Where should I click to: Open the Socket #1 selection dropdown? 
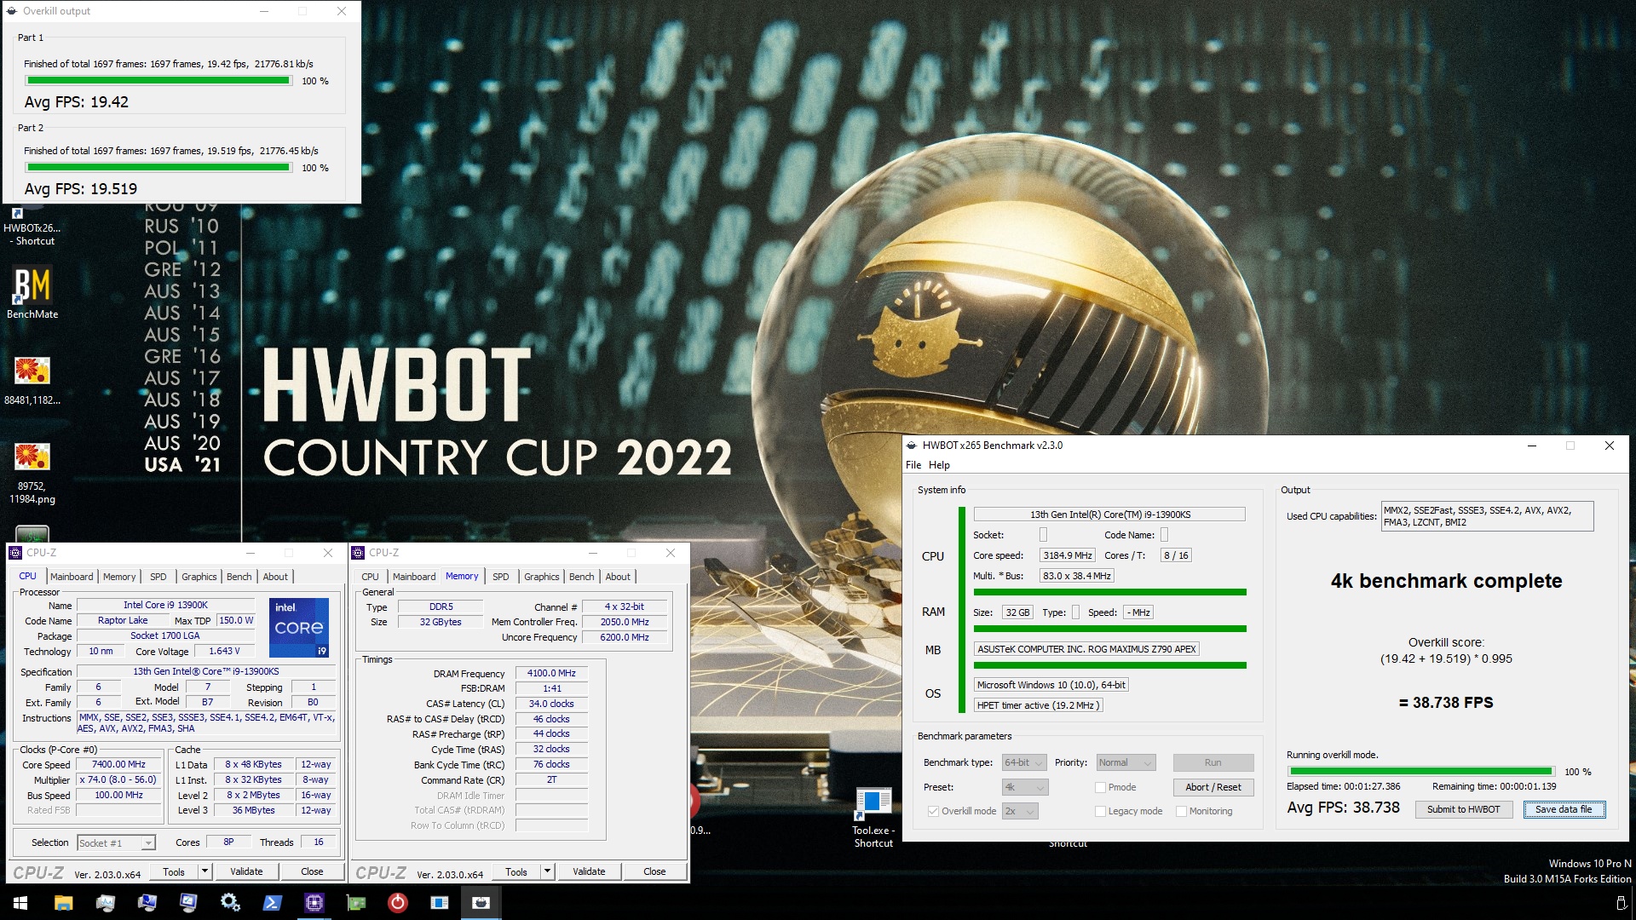point(116,842)
